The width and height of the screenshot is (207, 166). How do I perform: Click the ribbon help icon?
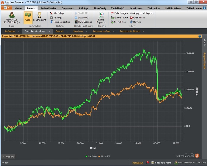click(204, 8)
